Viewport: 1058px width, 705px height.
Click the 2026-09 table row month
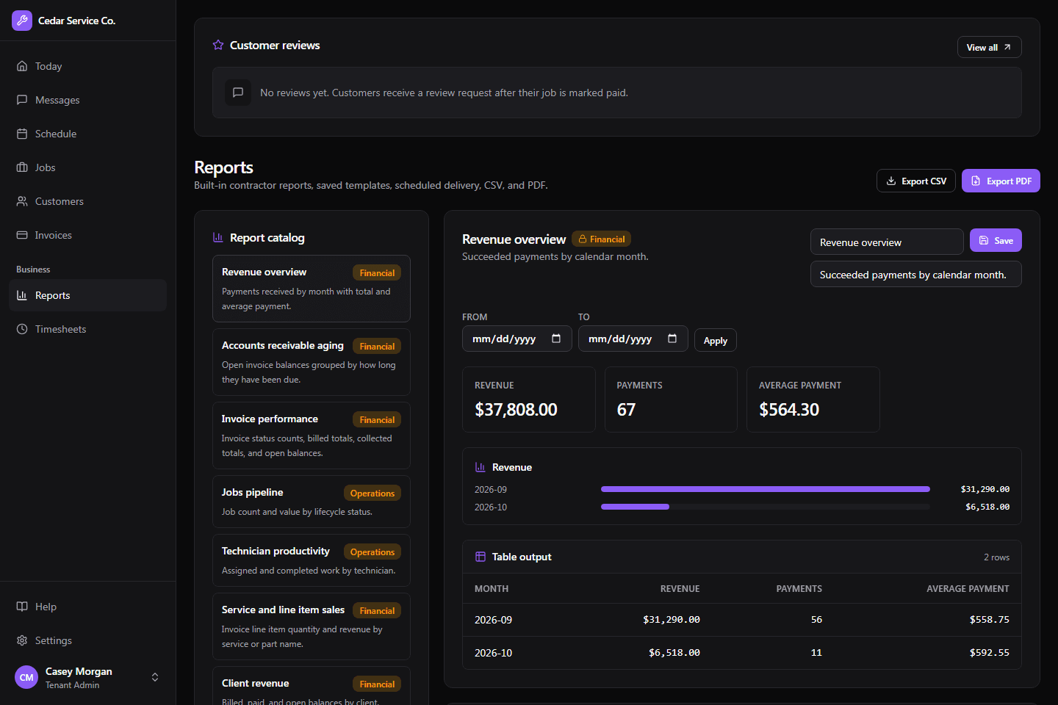tap(493, 620)
